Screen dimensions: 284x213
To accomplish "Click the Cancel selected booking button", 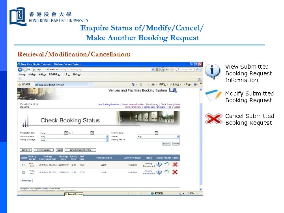I will (80, 150).
